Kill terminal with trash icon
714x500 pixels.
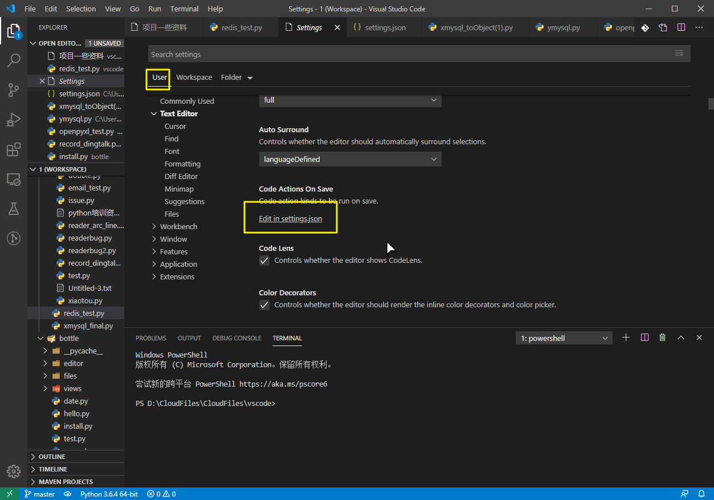pyautogui.click(x=662, y=338)
